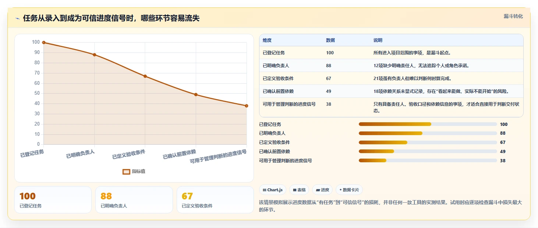Toggle the 指标值 legend swatch under the chart
This screenshot has width=538, height=228.
click(x=126, y=171)
